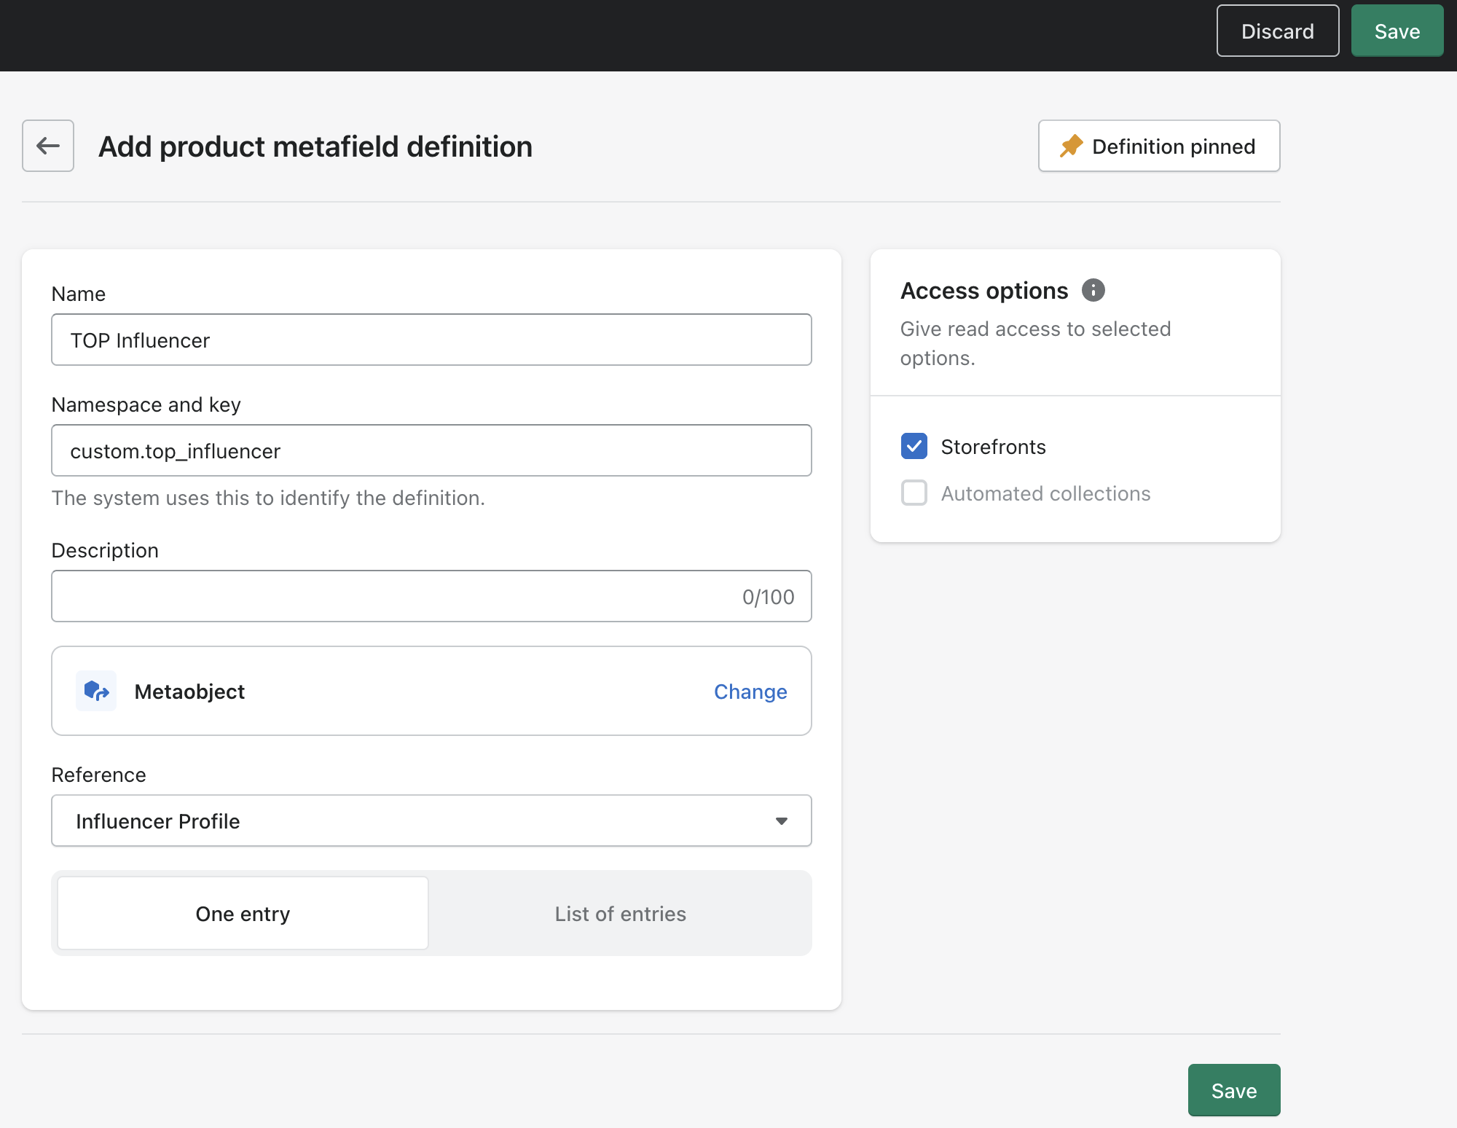Image resolution: width=1457 pixels, height=1128 pixels.
Task: Select the One entry option
Action: click(243, 913)
